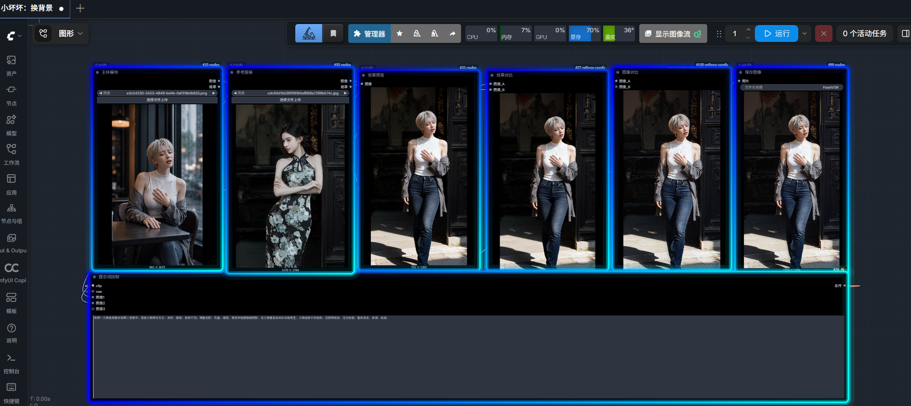
Task: Click the comparison image in 效果对比 node
Action: coord(547,181)
